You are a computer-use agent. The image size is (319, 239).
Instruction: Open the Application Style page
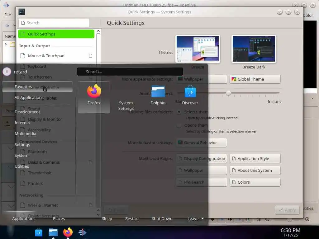(x=255, y=158)
